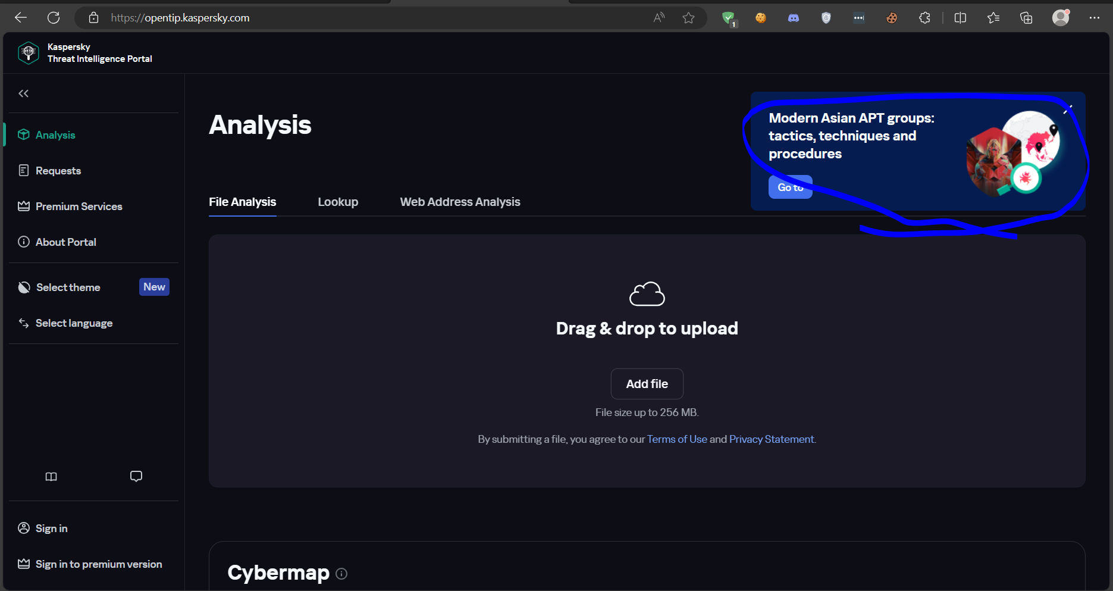
Task: Switch to Web Address Analysis tab
Action: click(x=460, y=202)
